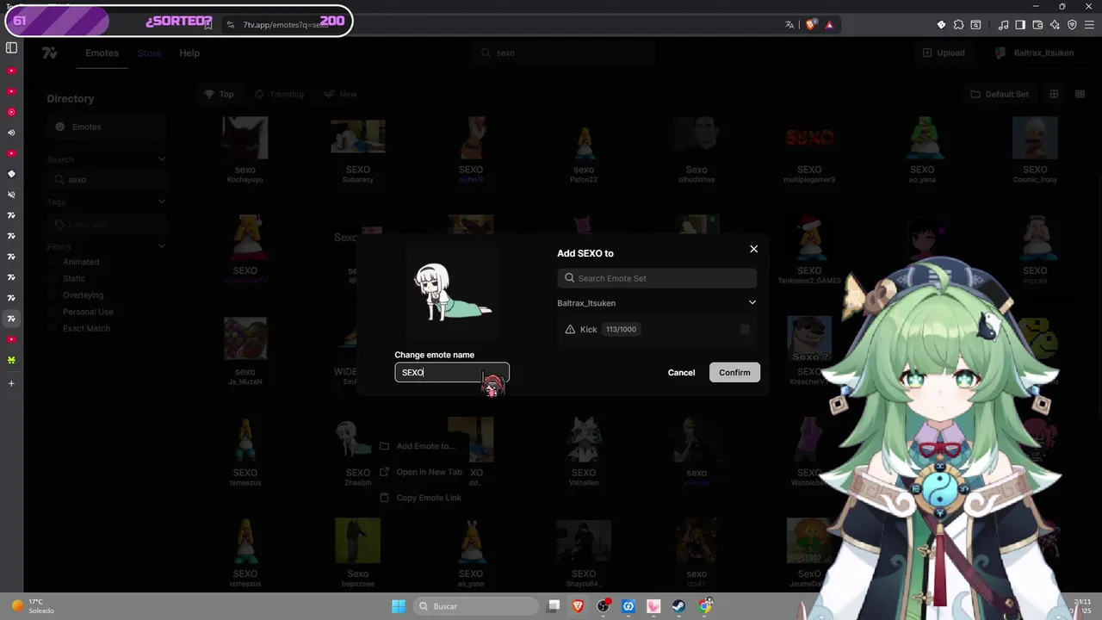Open Baltrax_Itsuken profile menu
This screenshot has width=1102, height=620.
1034,53
